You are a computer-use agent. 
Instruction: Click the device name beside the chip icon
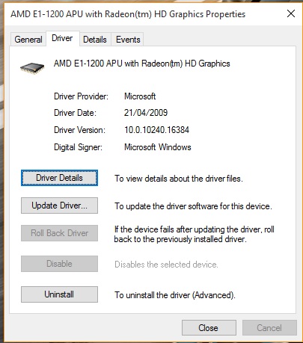(x=141, y=64)
